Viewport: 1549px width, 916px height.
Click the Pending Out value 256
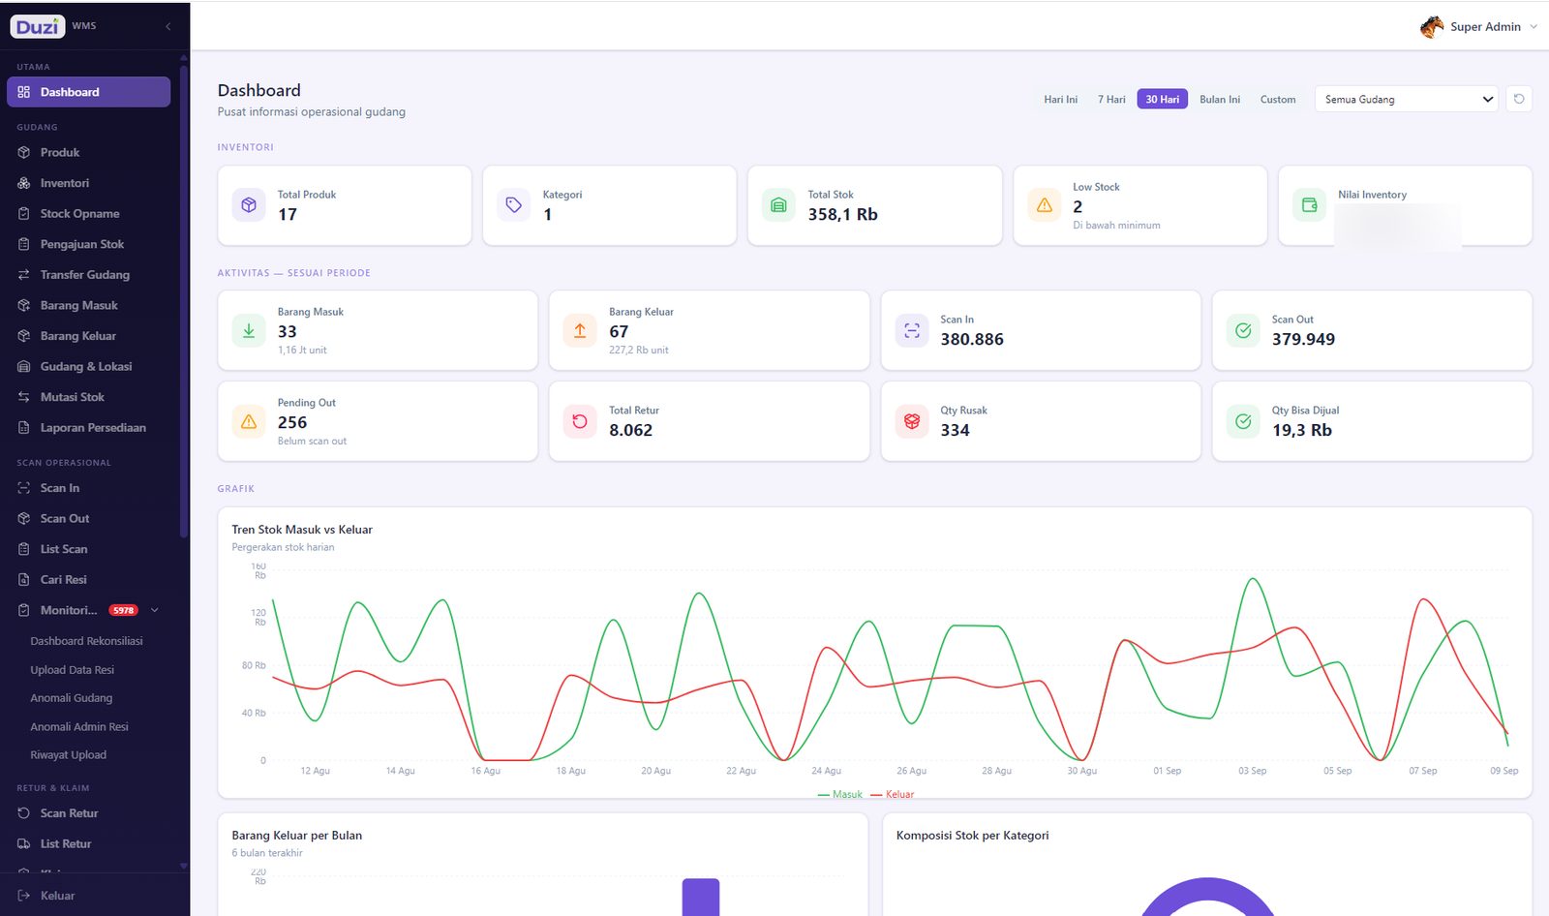point(292,422)
